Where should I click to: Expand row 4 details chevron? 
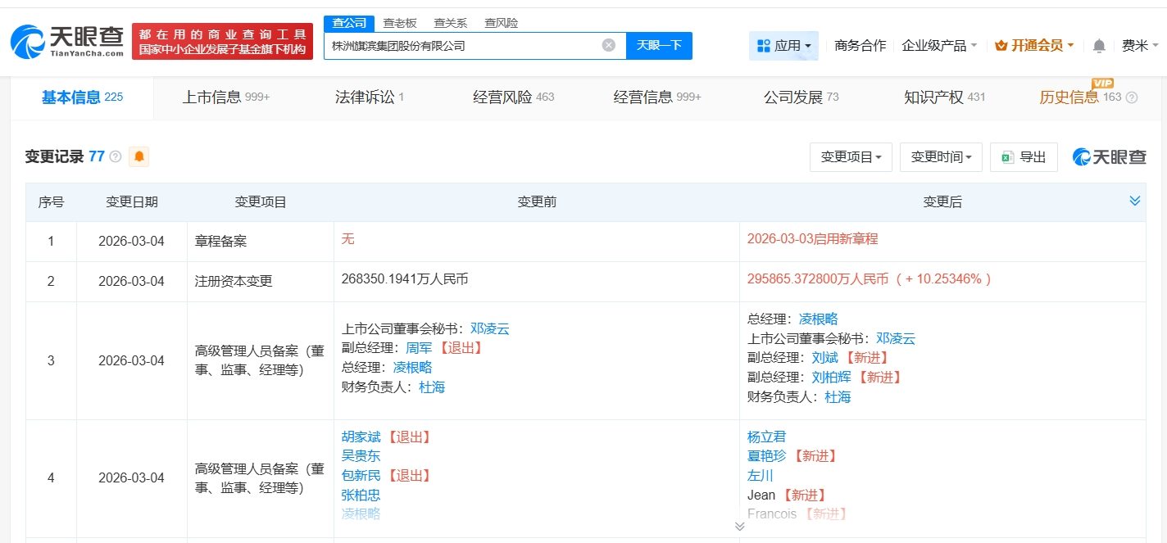coord(740,526)
